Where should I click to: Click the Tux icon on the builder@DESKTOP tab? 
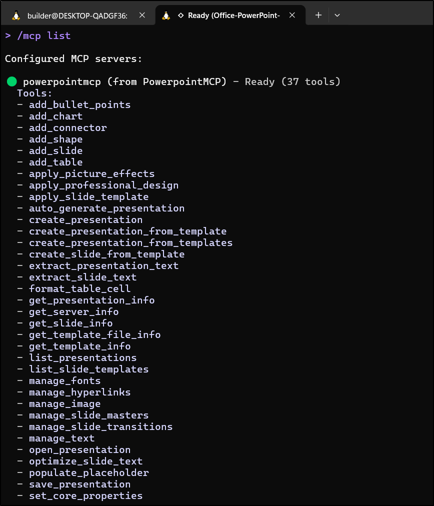coord(16,15)
